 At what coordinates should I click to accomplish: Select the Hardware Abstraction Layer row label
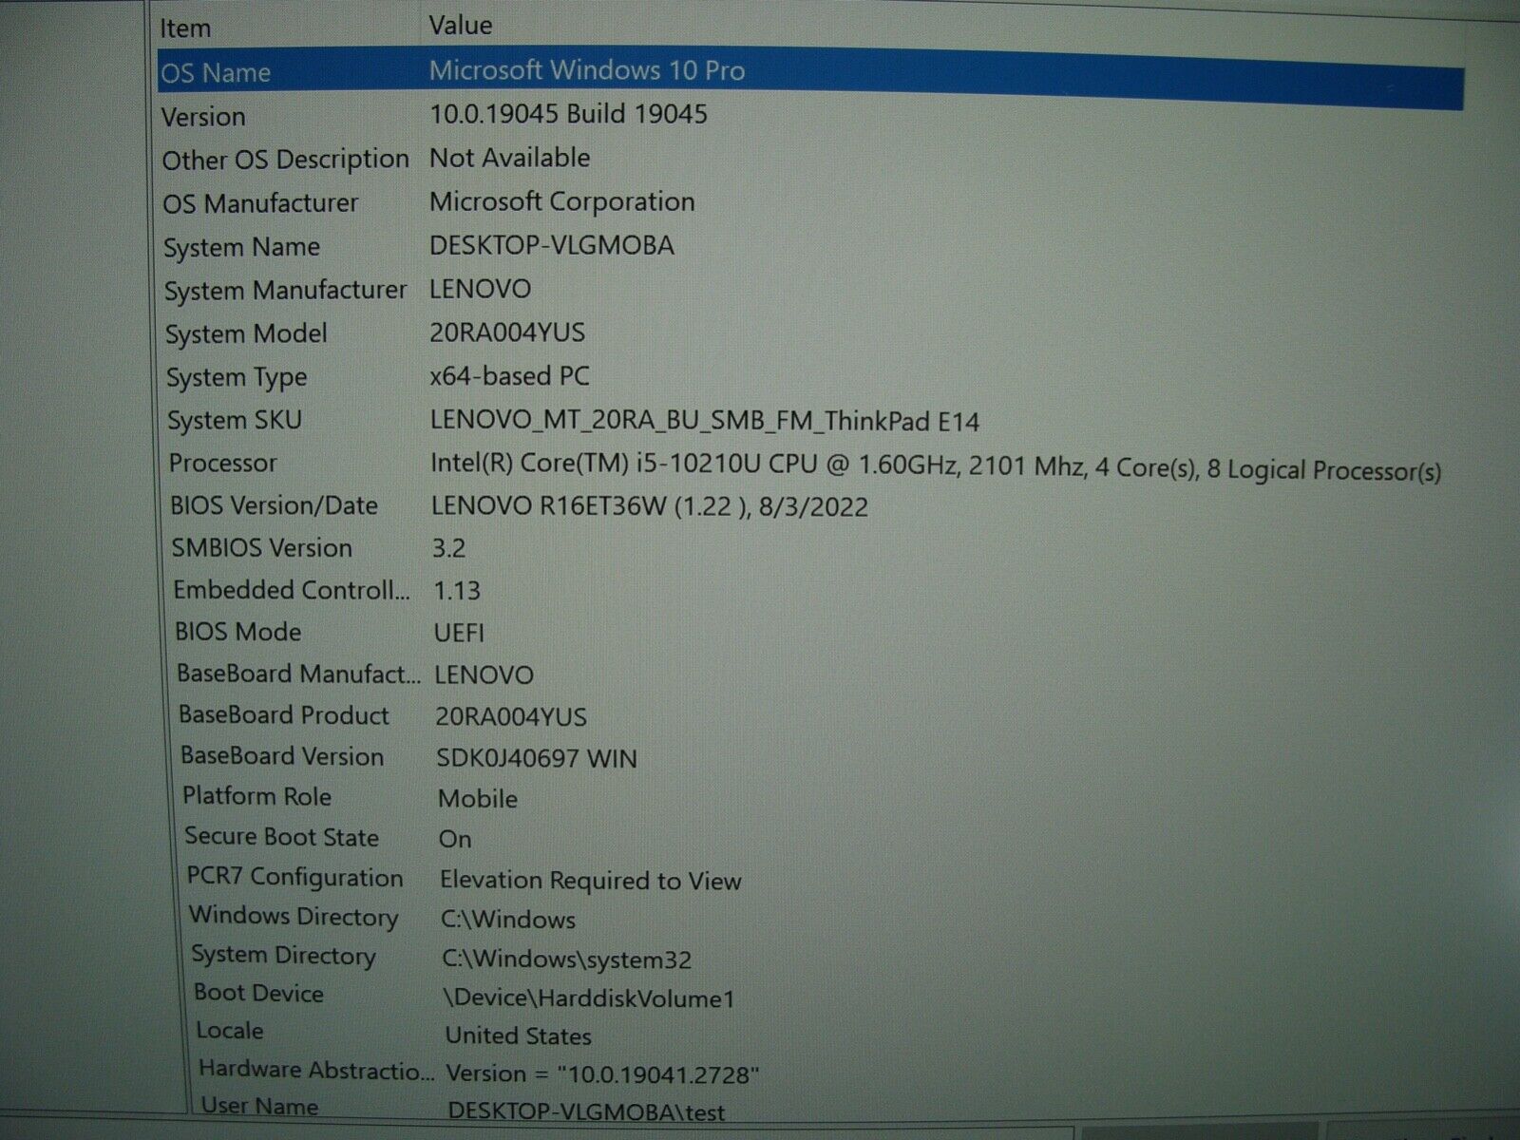coord(316,1070)
